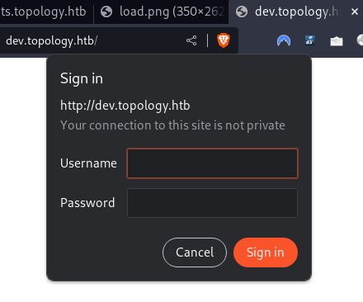The height and width of the screenshot is (302, 363).
Task: Click the partially visible globe extension icon
Action: 360,40
